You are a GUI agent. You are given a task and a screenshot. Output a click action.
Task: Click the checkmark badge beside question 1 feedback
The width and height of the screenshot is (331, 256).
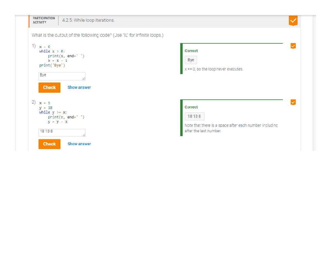pos(293,46)
